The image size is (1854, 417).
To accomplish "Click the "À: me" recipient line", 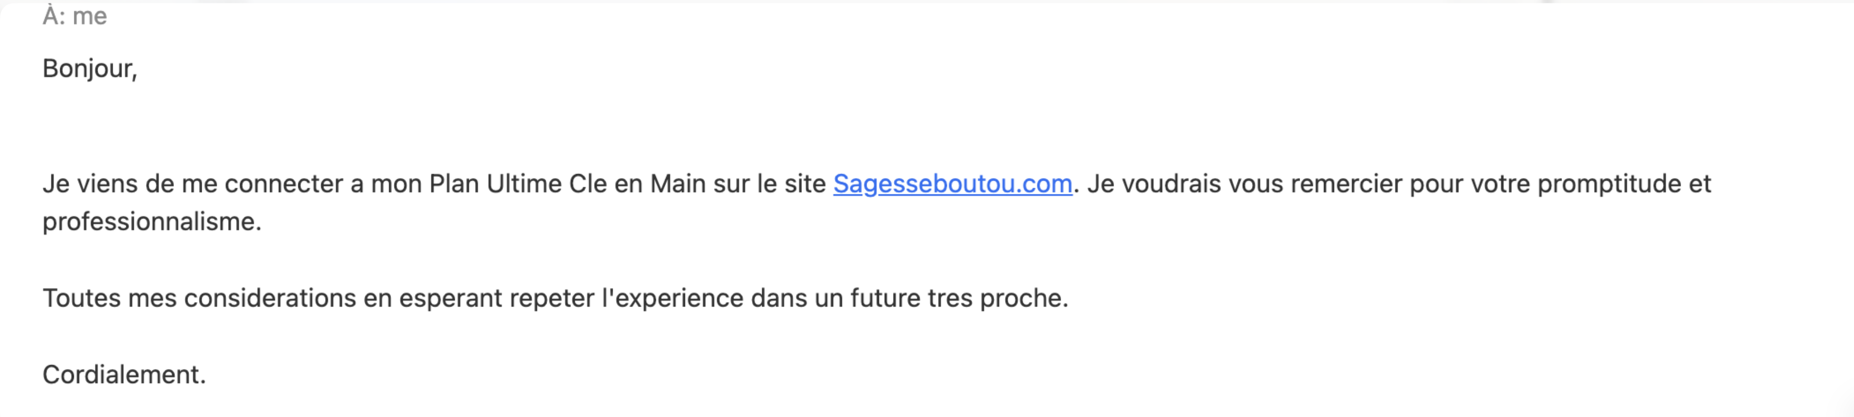I will [75, 16].
